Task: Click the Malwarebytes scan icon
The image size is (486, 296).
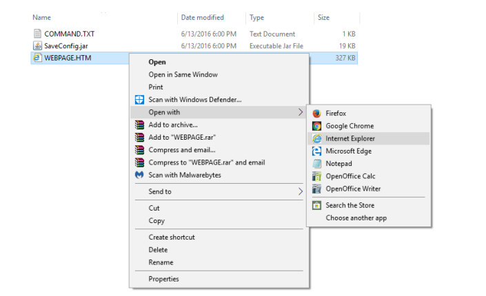Action: coord(139,175)
